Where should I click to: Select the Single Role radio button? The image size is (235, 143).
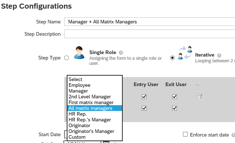[66, 58]
